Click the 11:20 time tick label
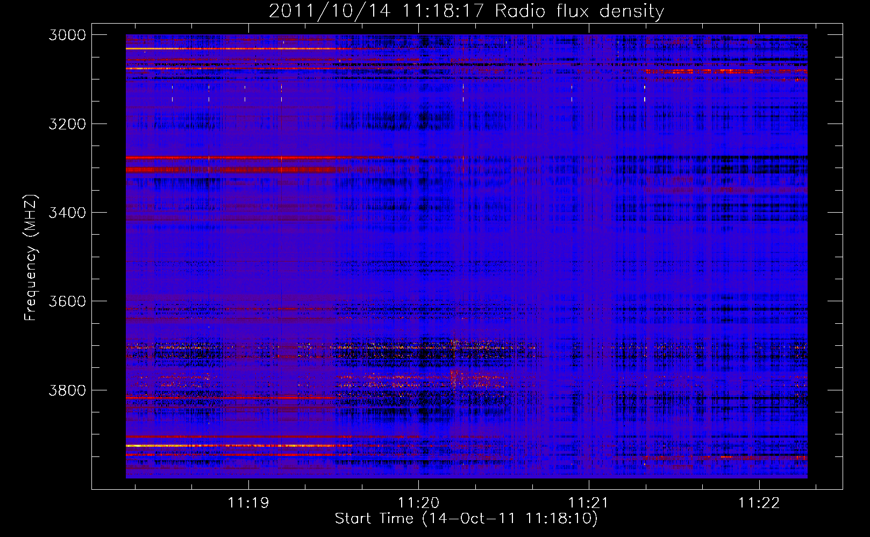 [418, 503]
